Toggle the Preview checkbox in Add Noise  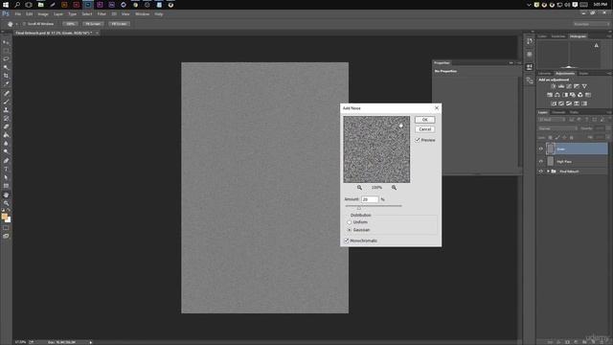[418, 140]
